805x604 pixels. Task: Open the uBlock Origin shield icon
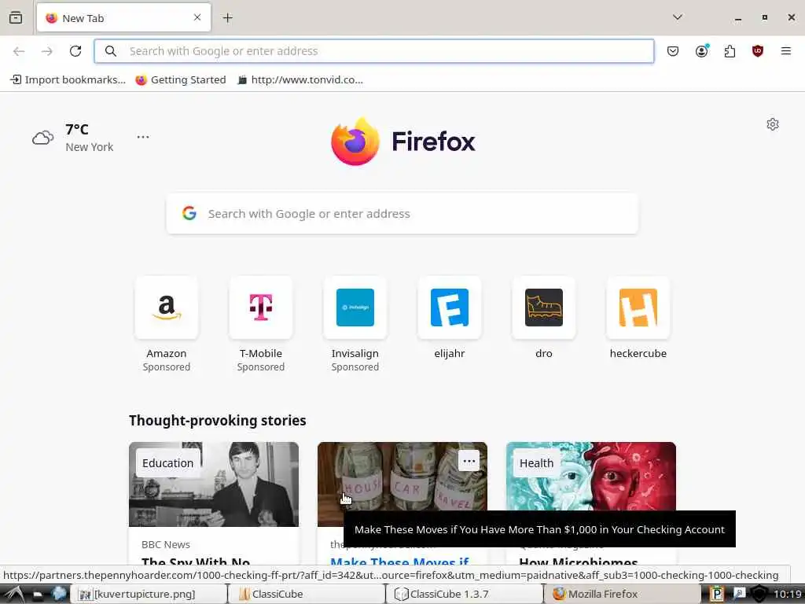pos(758,51)
